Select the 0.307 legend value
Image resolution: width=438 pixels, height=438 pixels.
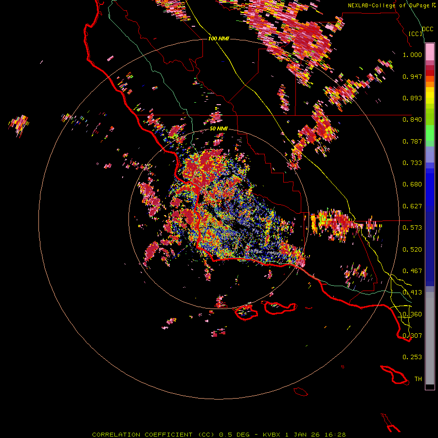coord(412,335)
